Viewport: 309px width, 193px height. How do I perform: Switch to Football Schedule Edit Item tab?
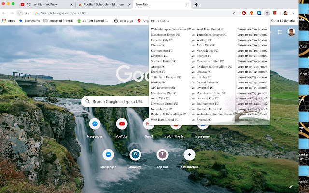[x=101, y=4]
